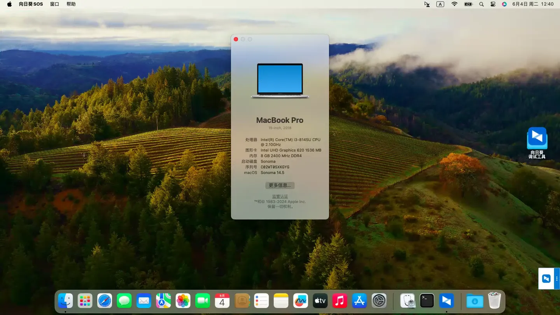
Task: Open the 向日葵SOS app menu
Action: point(31,4)
